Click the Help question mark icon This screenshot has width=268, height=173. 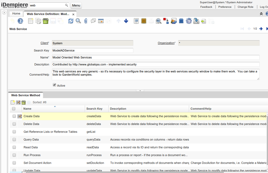[x=20, y=21]
